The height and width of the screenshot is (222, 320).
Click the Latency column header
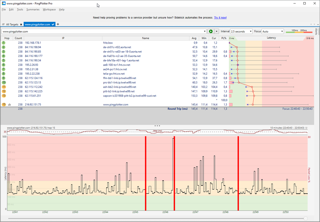[271, 38]
